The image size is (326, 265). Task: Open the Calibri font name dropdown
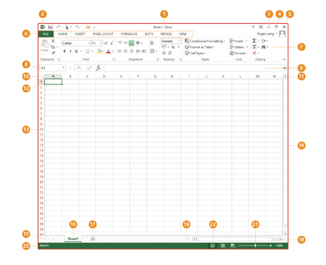[89, 43]
